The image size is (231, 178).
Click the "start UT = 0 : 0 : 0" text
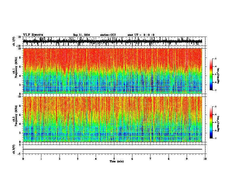pos(141,35)
